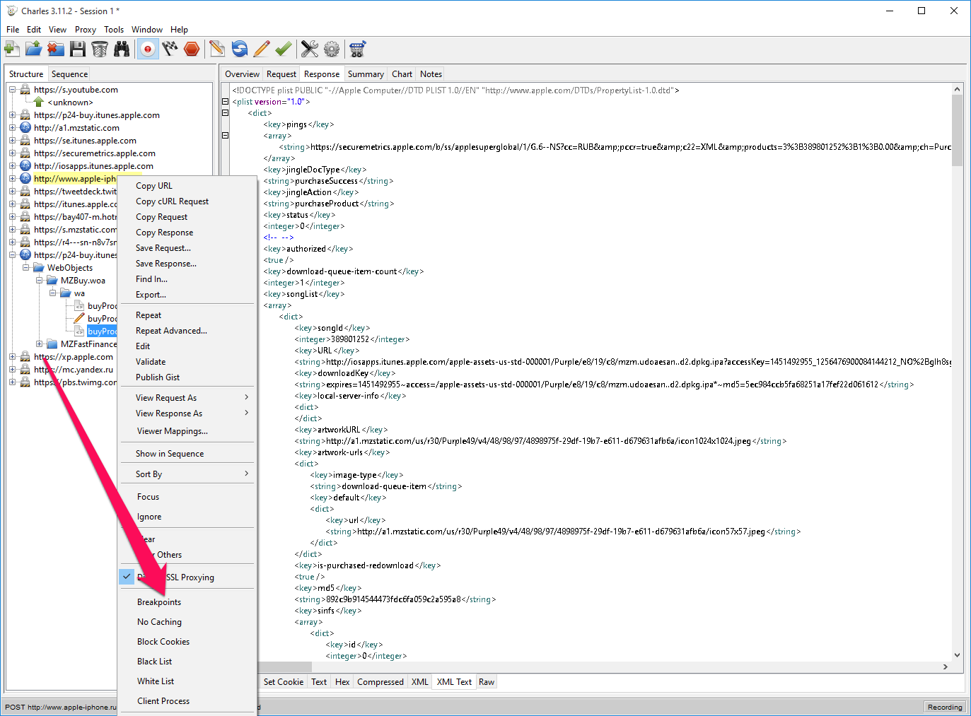Open Find using the binoculars icon
The image size is (971, 716).
click(122, 49)
